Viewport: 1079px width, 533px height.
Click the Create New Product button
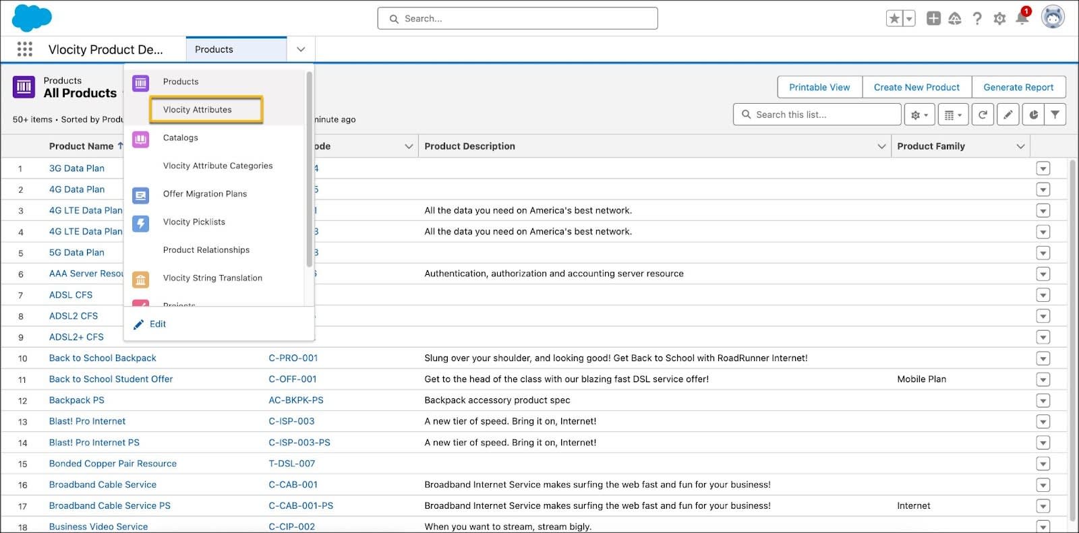pyautogui.click(x=916, y=88)
